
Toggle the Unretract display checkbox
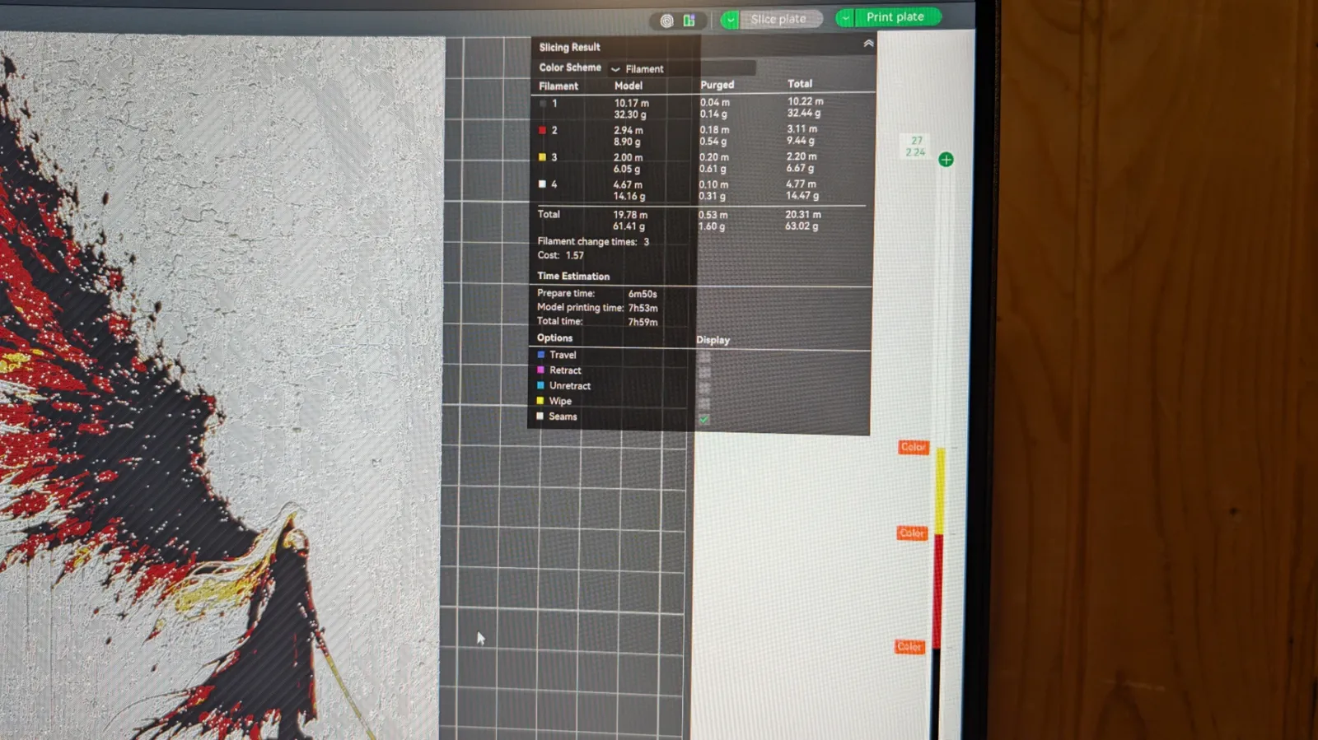(x=704, y=388)
